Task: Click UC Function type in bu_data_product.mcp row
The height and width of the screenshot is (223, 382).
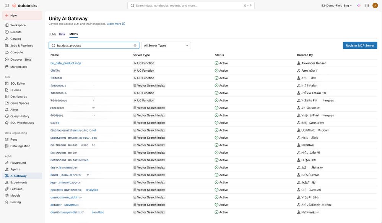Action: (144, 63)
